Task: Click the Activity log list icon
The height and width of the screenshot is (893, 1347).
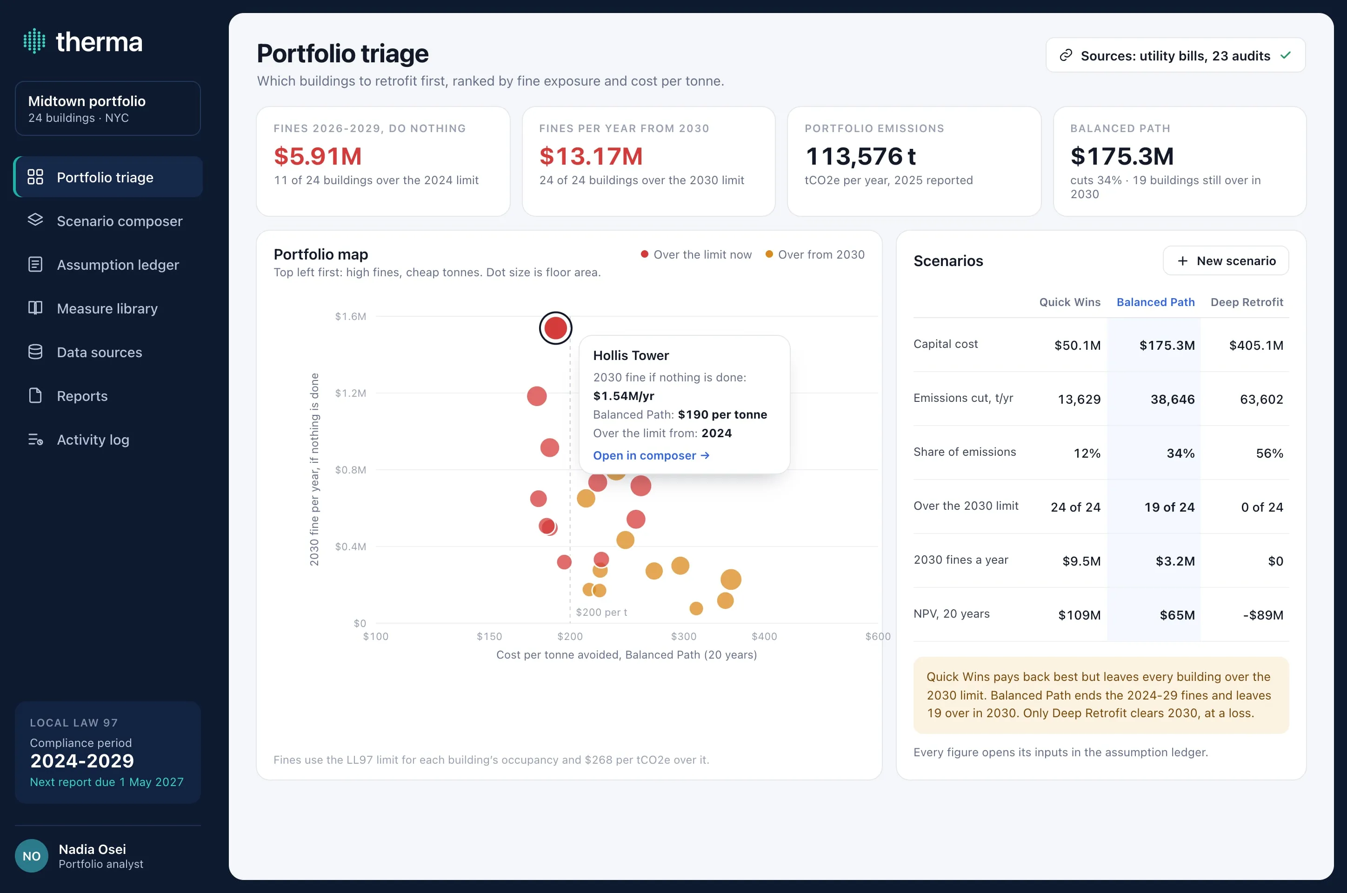Action: tap(35, 440)
